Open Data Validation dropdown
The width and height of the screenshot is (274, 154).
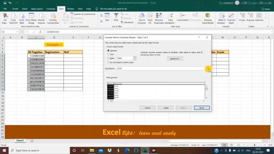[x=176, y=23]
